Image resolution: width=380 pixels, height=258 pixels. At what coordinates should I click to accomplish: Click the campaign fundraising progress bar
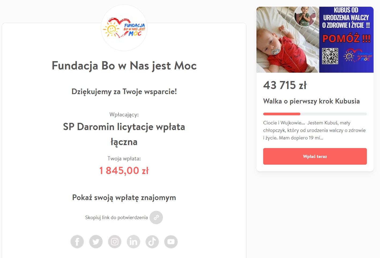(315, 114)
